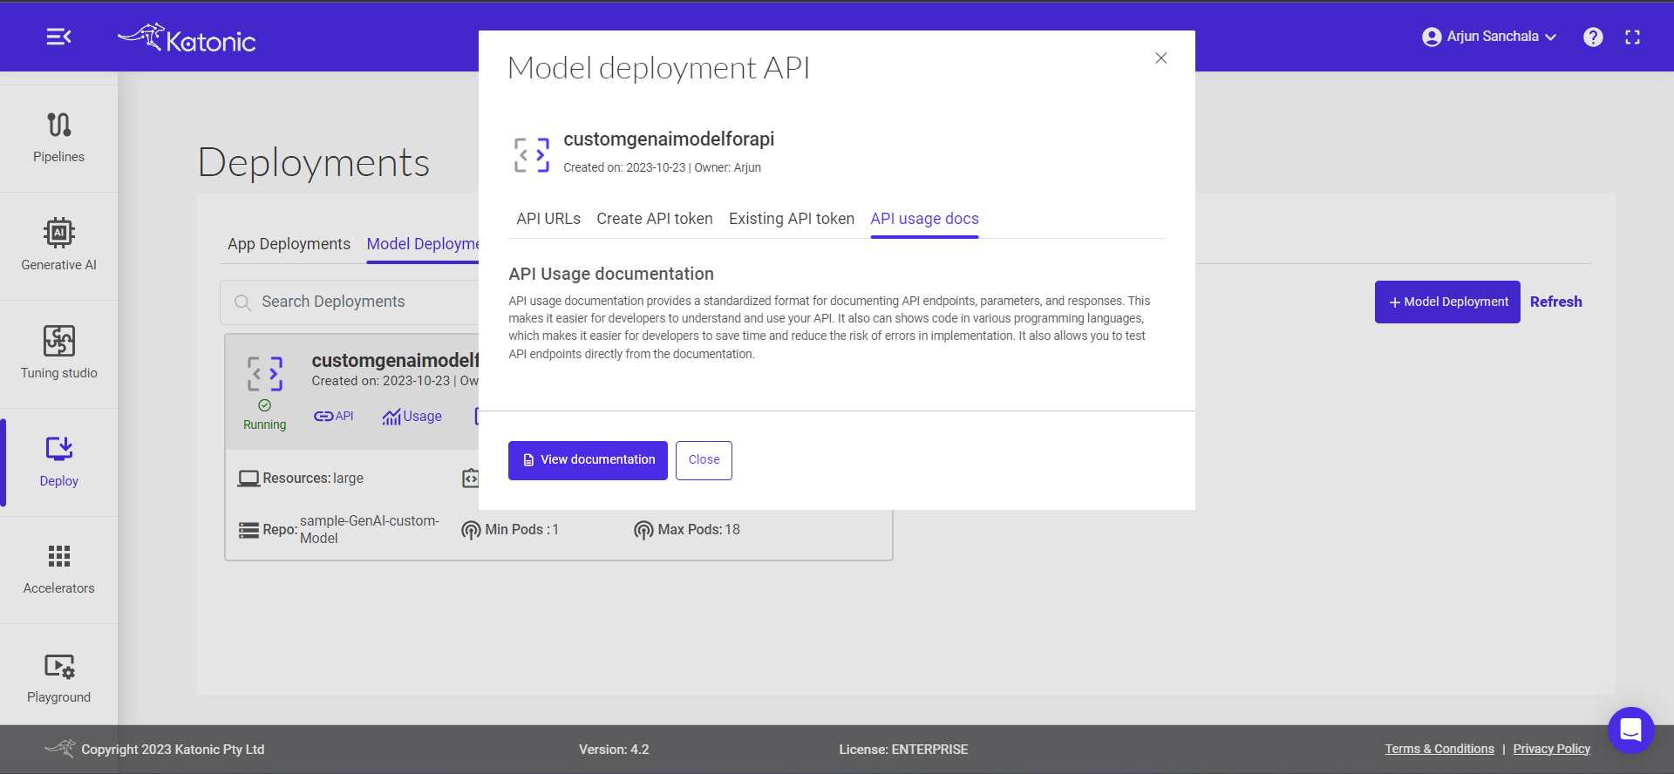
Task: Collapse the sidebar with the hamburger menu icon
Action: coord(58,37)
